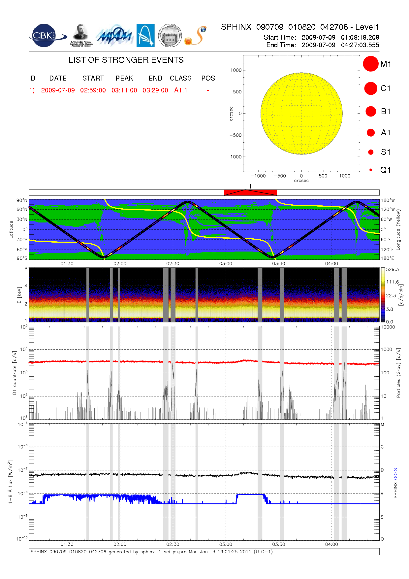Image resolution: width=409 pixels, height=579 pixels.
Task: Click the End Time value 04:27:03.555
Action: [360, 45]
